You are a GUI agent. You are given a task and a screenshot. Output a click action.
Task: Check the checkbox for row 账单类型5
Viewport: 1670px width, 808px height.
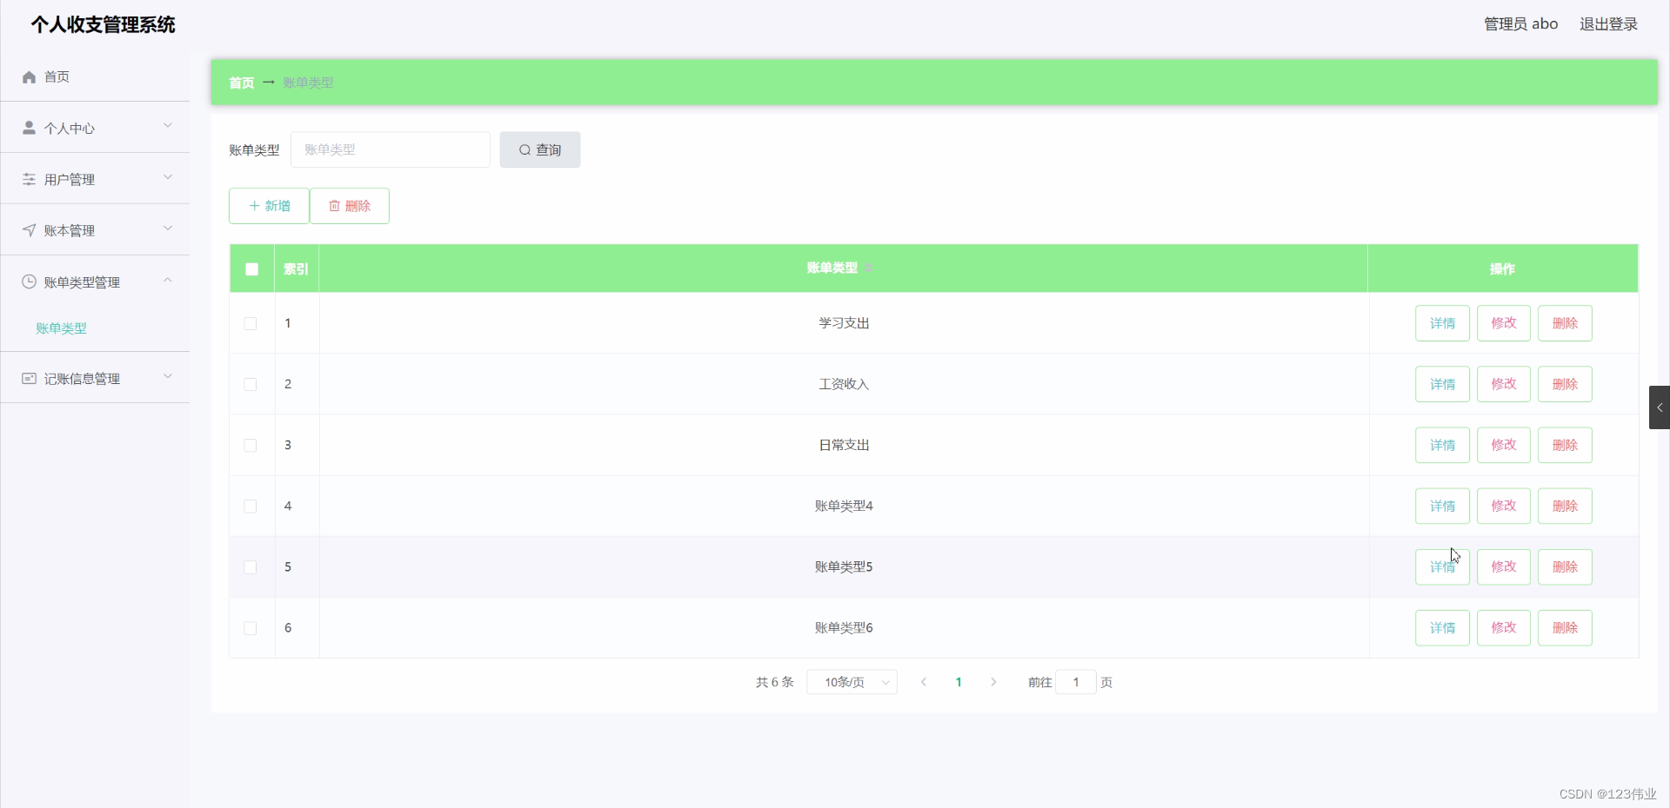click(x=250, y=567)
